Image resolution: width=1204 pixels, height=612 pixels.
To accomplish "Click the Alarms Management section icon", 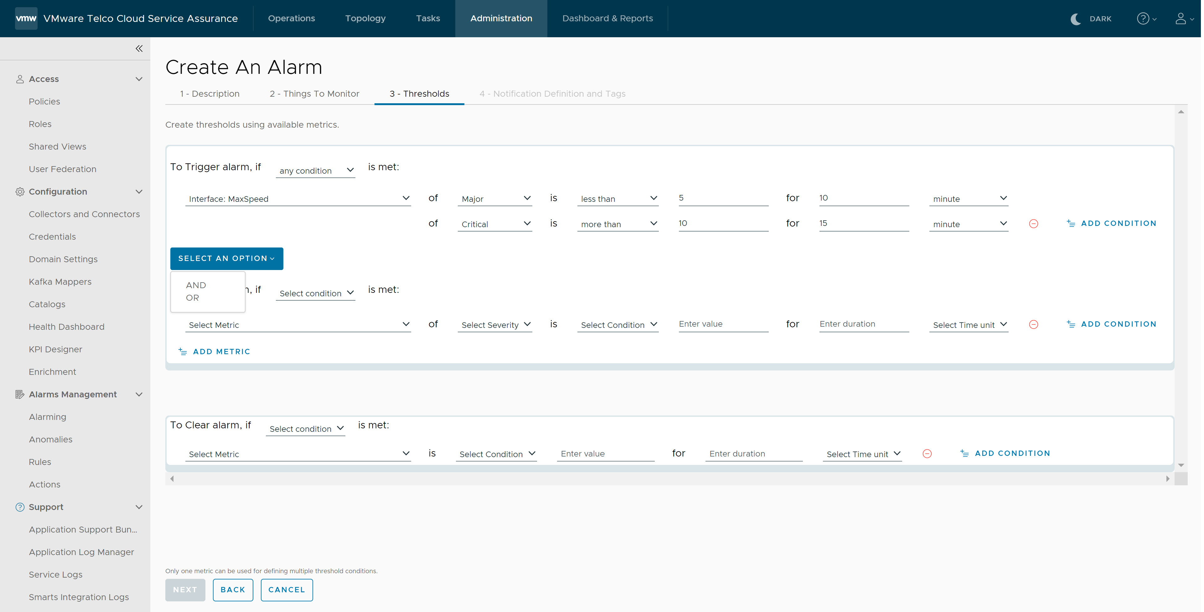I will click(20, 394).
